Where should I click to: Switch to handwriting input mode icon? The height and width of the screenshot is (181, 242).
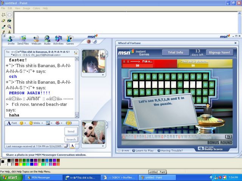67,146
